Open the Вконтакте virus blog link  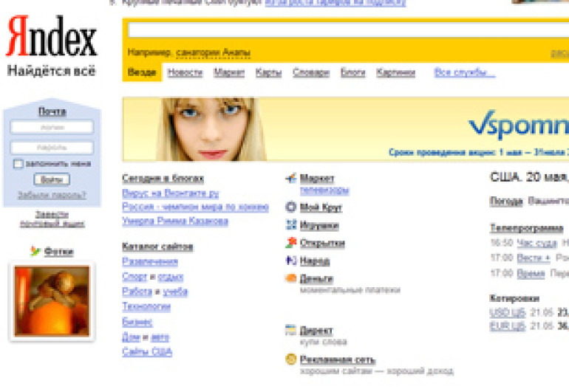(171, 193)
